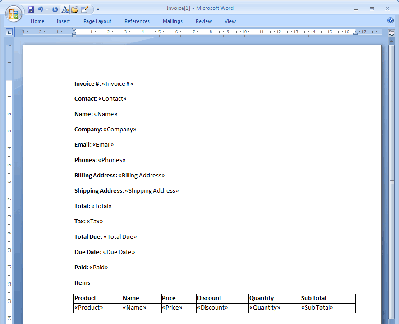Click the «Invoice #» merge field
The height and width of the screenshot is (324, 399).
click(x=118, y=84)
